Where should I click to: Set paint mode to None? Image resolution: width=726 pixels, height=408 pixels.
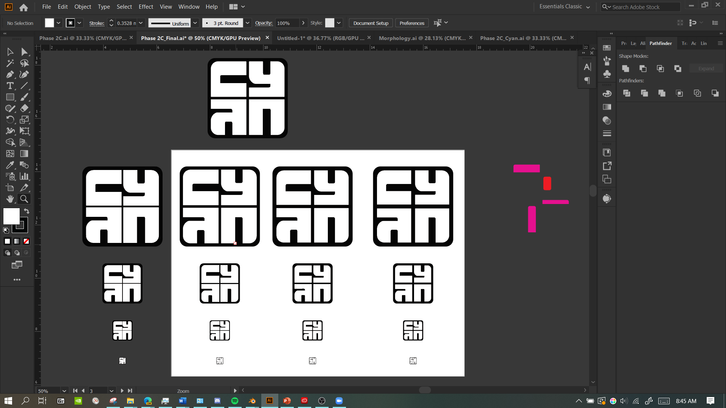click(26, 241)
